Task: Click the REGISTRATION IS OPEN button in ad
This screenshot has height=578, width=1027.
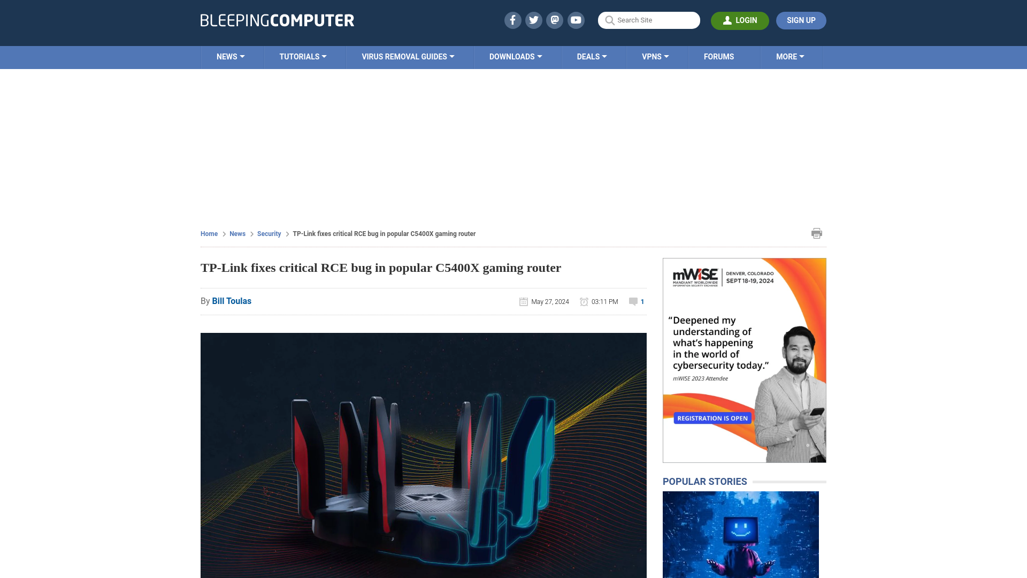Action: [x=712, y=418]
